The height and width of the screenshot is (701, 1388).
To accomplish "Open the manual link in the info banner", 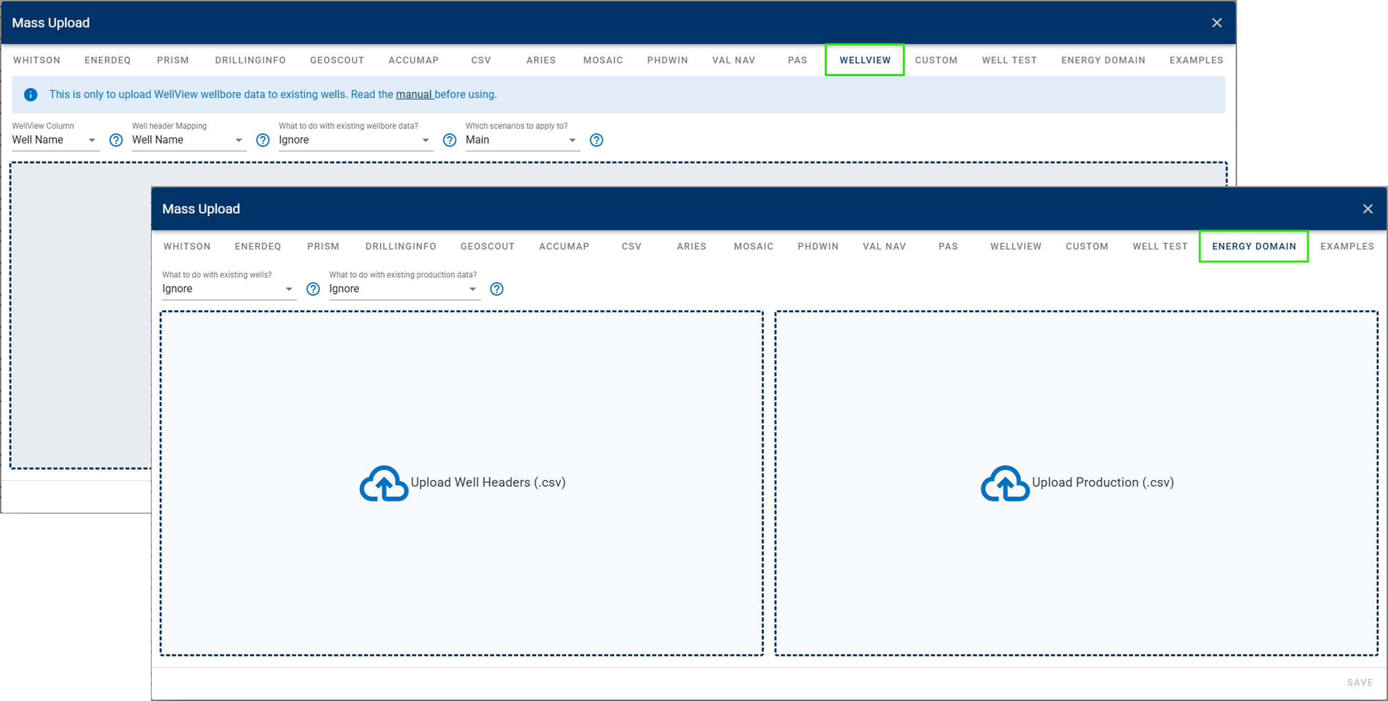I will [414, 94].
